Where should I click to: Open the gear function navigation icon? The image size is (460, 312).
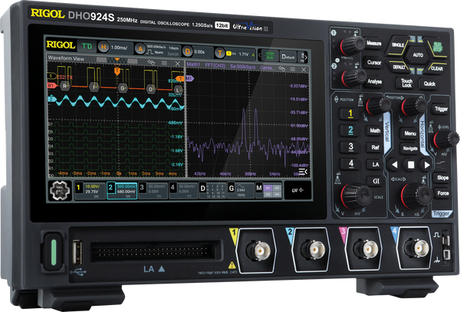coord(60,191)
